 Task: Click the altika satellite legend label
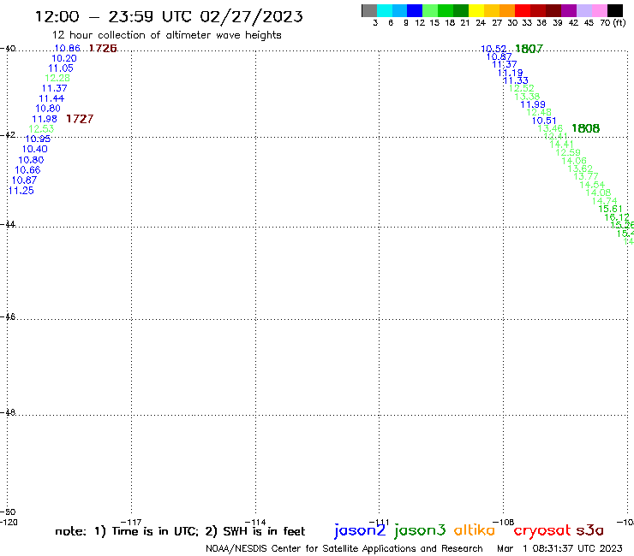[475, 530]
